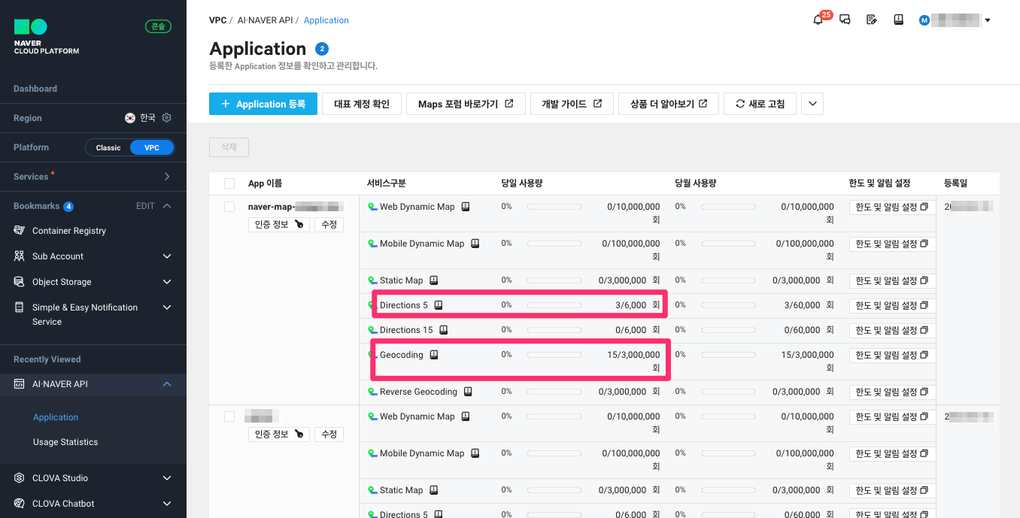Open the Web Dynamic Map documentation icon
Image resolution: width=1020 pixels, height=518 pixels.
click(466, 207)
